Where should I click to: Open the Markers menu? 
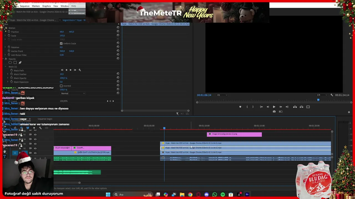click(x=36, y=6)
